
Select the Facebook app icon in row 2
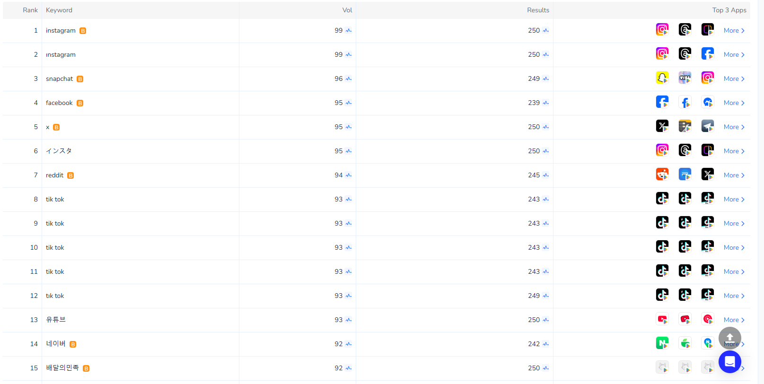(707, 54)
